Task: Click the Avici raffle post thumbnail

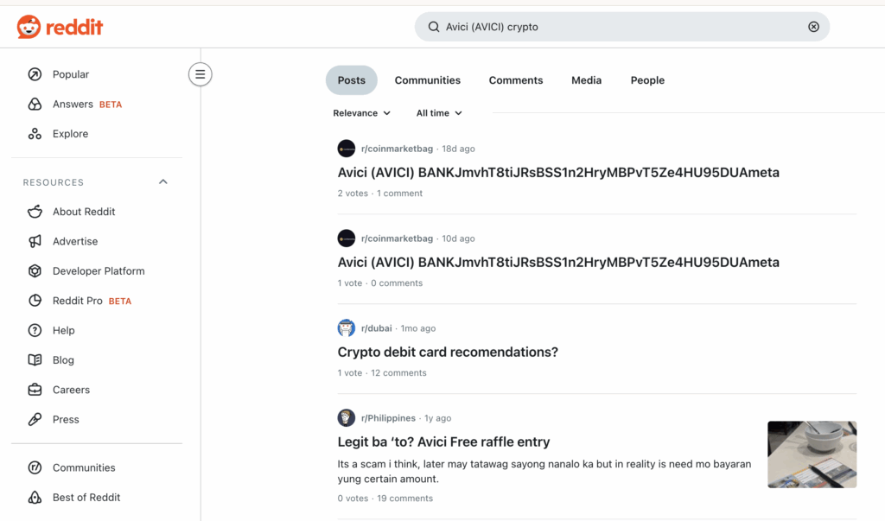Action: pyautogui.click(x=812, y=454)
